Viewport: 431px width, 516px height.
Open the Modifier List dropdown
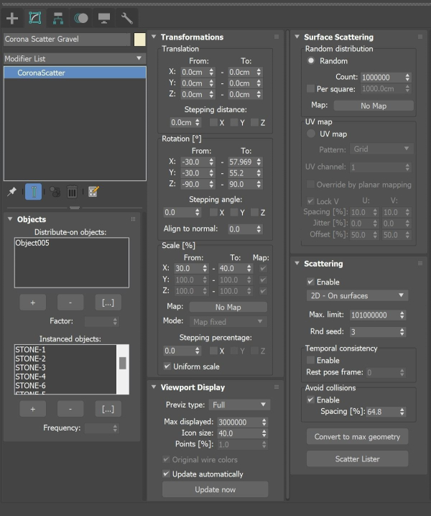(x=75, y=59)
